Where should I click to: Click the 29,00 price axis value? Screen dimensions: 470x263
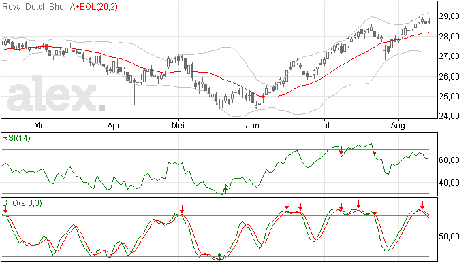tap(449, 16)
